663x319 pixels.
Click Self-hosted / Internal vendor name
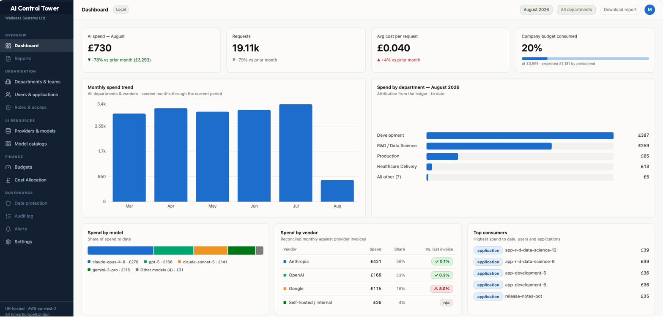point(310,303)
